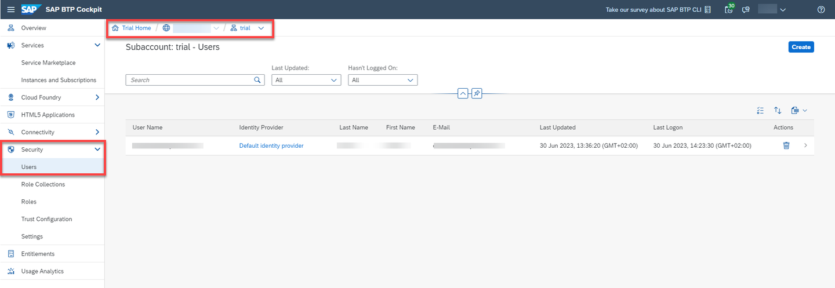Image resolution: width=835 pixels, height=288 pixels.
Task: Click the Usage Analytics icon
Action: pos(11,271)
